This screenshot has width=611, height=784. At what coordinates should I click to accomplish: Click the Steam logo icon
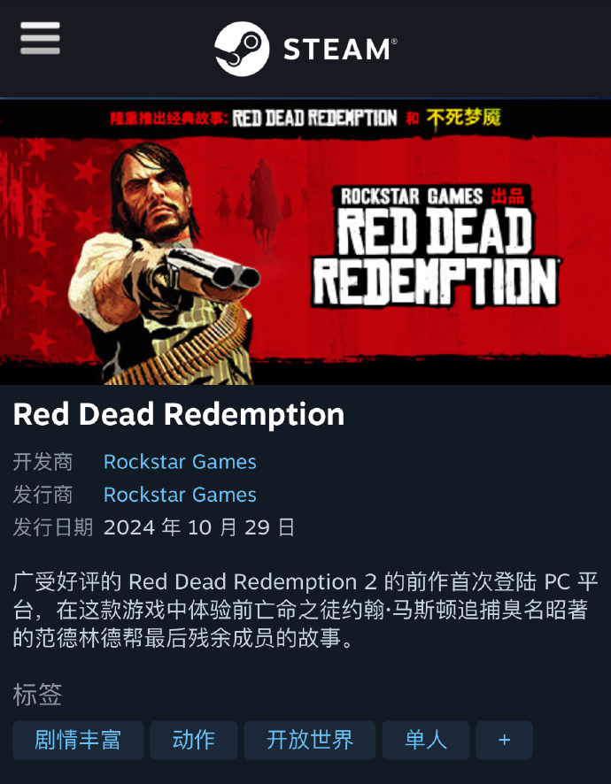(x=242, y=49)
